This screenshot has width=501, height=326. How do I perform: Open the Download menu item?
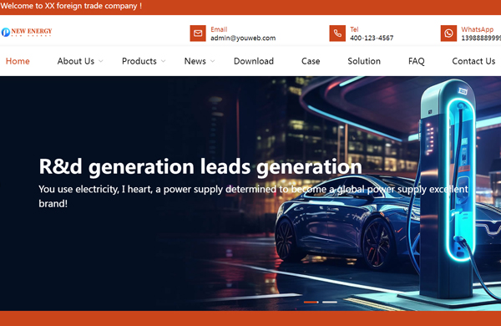(x=254, y=61)
